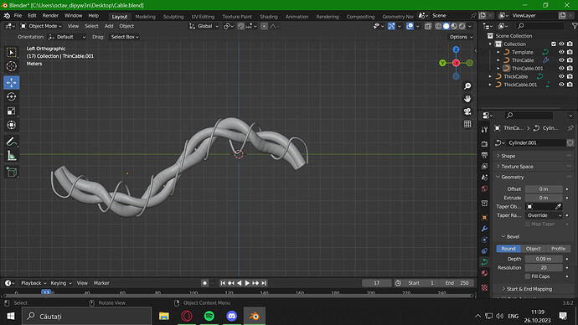The width and height of the screenshot is (578, 325).
Task: Switch orthographic/perspective grid icon
Action: [x=467, y=124]
